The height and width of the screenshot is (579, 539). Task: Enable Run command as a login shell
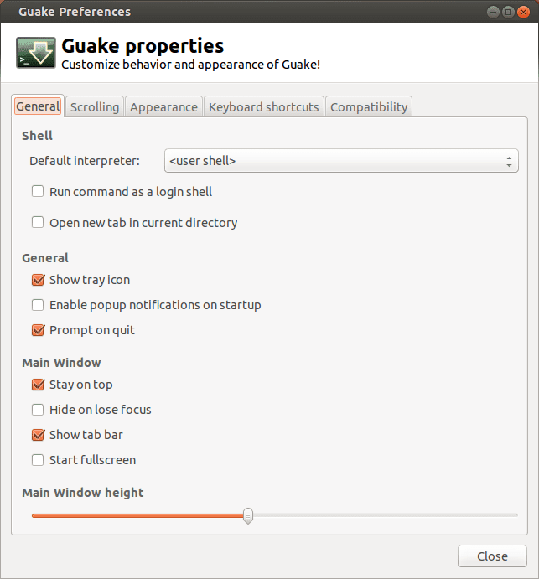(38, 192)
